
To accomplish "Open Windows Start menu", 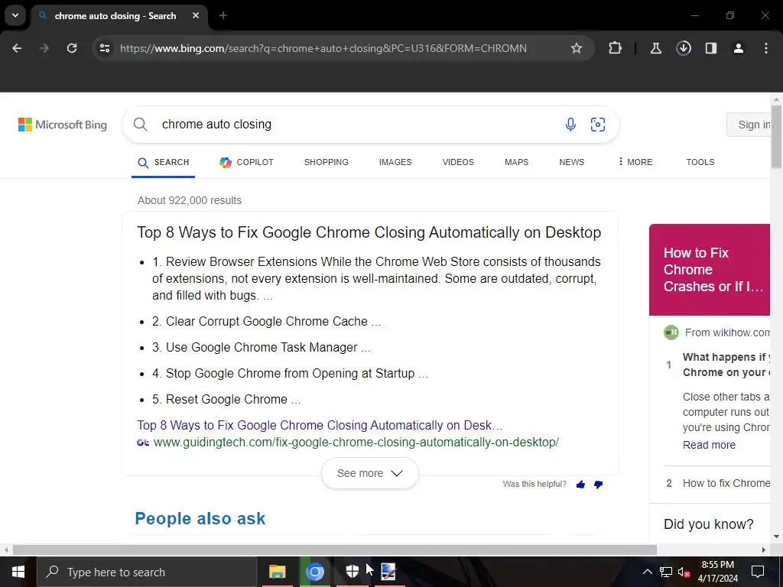I will click(18, 572).
